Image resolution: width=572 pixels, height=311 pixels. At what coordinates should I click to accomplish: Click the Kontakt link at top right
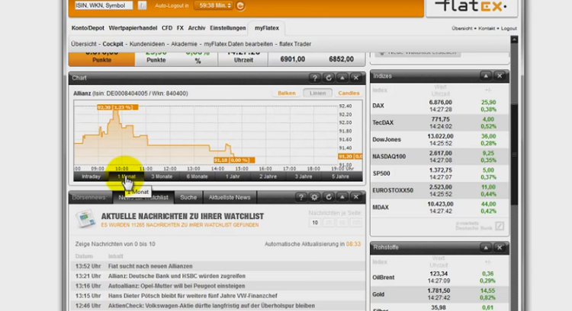coord(487,28)
